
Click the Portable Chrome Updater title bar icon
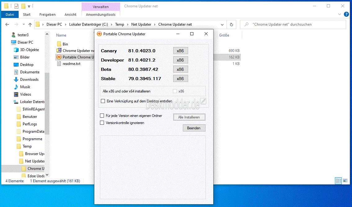click(x=99, y=34)
